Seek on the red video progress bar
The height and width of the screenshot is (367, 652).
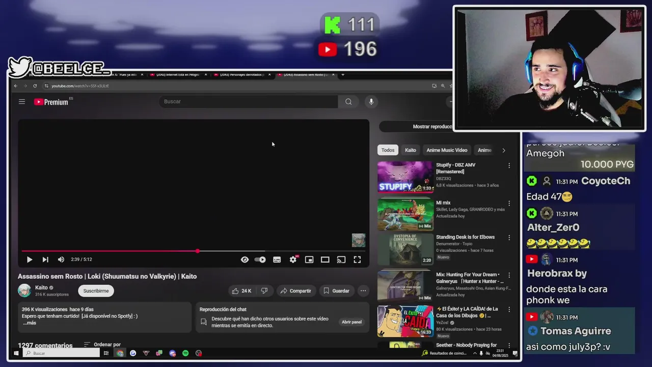[x=194, y=251]
